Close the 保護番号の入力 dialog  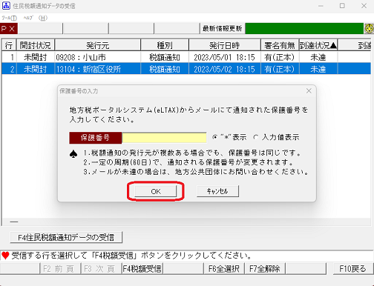point(309,91)
